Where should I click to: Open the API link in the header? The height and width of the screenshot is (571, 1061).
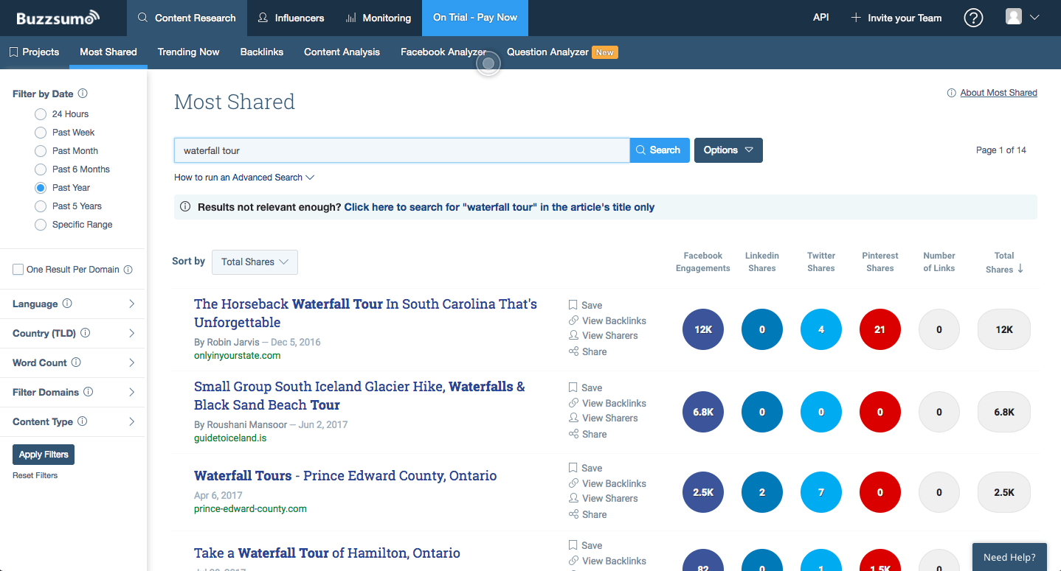tap(821, 17)
